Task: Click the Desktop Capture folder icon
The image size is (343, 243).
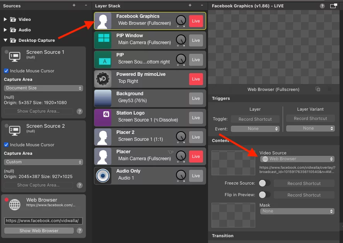Action: pos(13,40)
